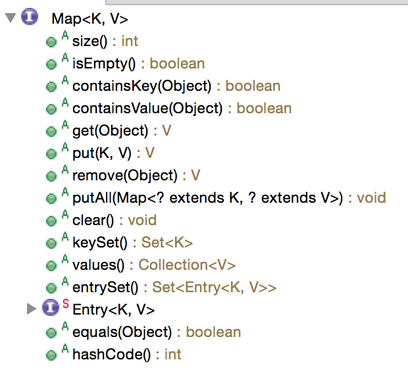Collapse the Map<K, V> tree node
408x387 pixels.
(x=10, y=18)
